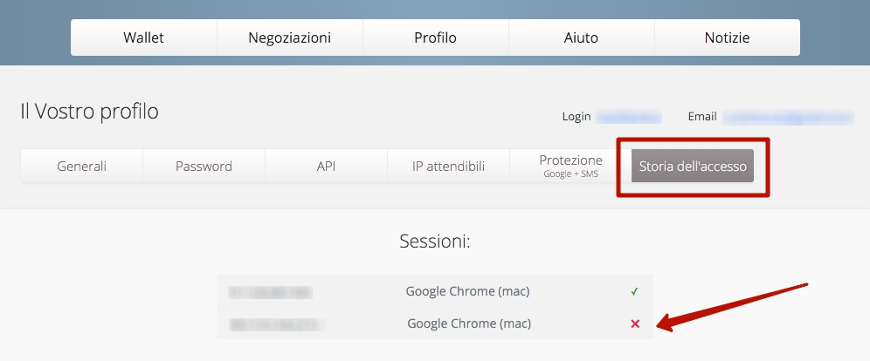This screenshot has height=361, width=870.
Task: Open the Negoziazioni menu
Action: click(x=290, y=37)
